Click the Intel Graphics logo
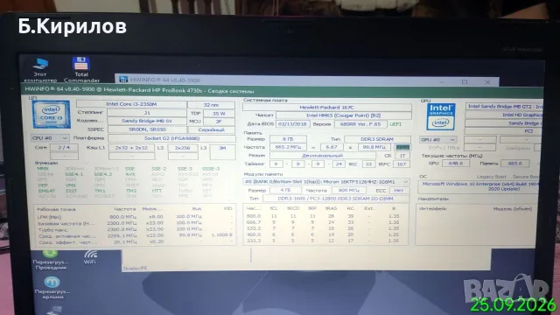Screen dimensions: 560x315 click(441, 116)
